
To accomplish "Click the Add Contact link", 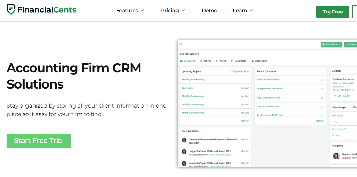I will click(x=343, y=96).
